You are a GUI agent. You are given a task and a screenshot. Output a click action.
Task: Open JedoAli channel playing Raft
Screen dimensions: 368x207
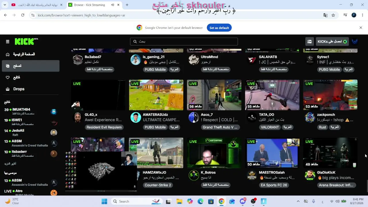30,133
